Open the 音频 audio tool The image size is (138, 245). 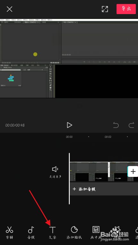pos(31,232)
